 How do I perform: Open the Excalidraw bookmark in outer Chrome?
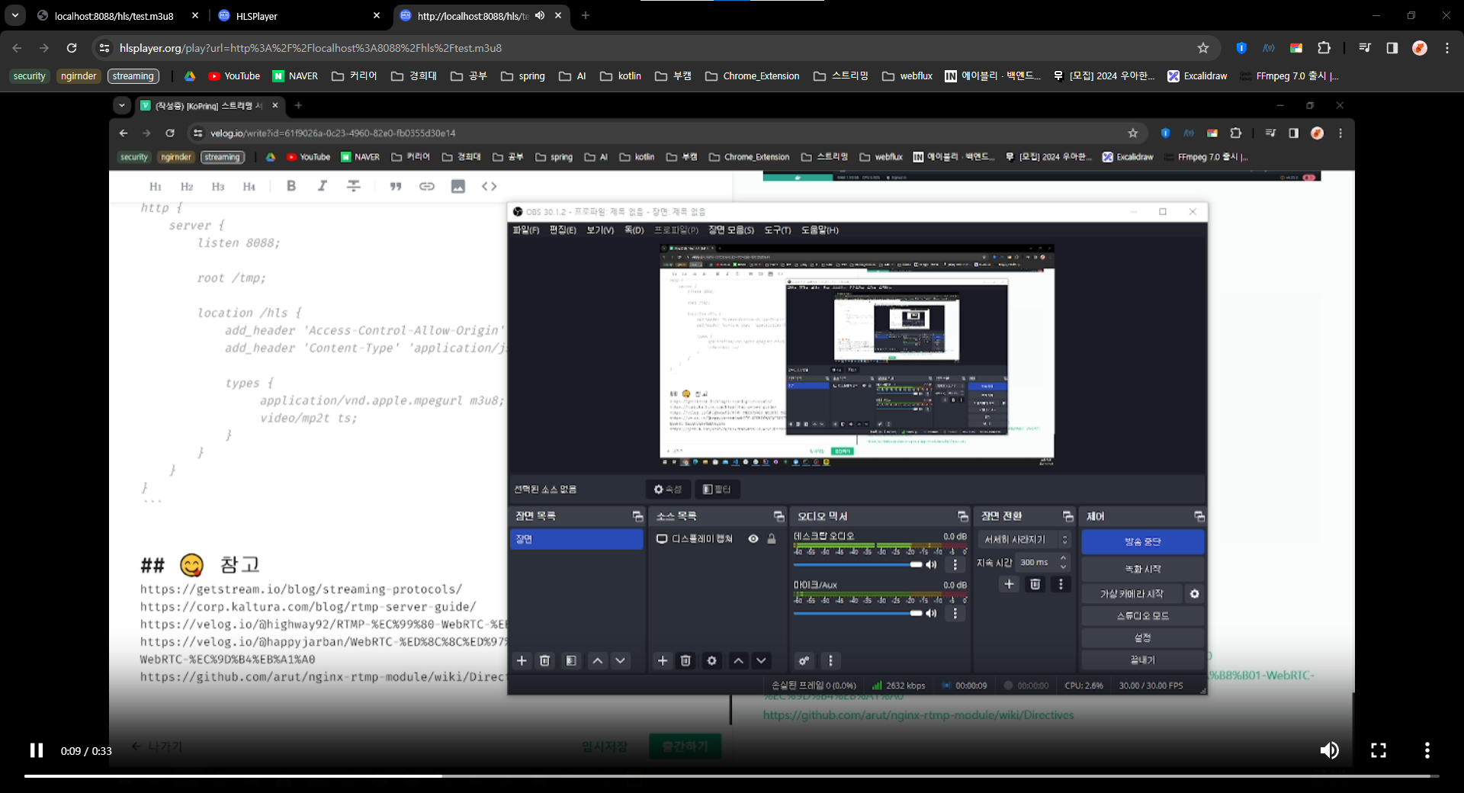[1197, 76]
